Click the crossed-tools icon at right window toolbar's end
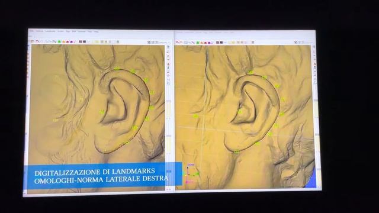The image size is (379, 213). click(296, 42)
